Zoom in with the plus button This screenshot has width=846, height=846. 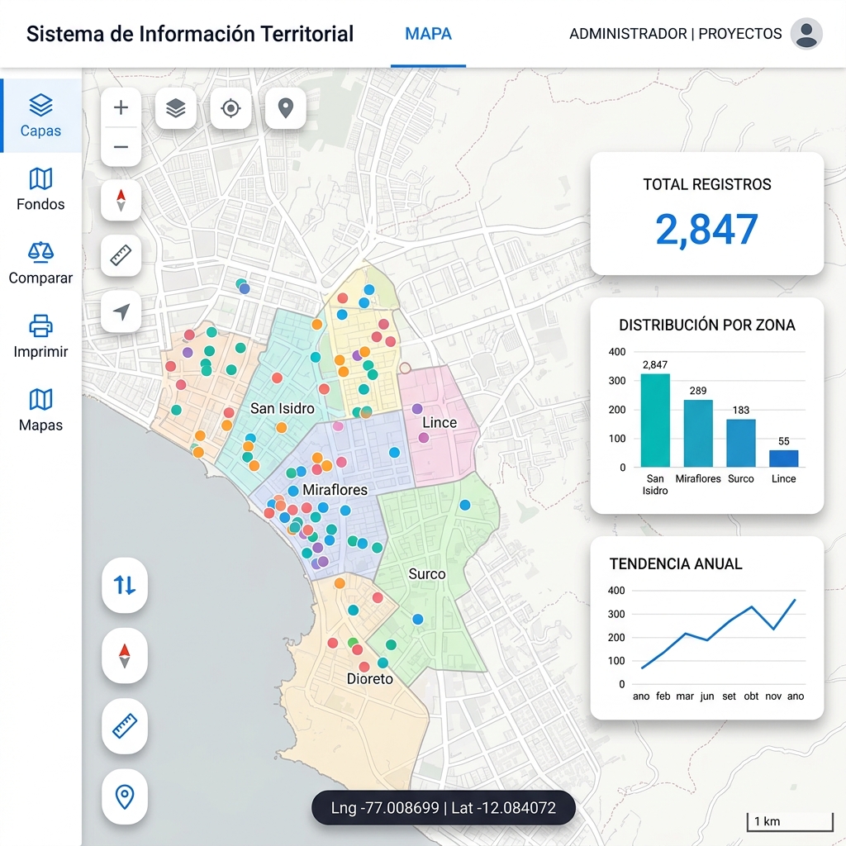121,107
